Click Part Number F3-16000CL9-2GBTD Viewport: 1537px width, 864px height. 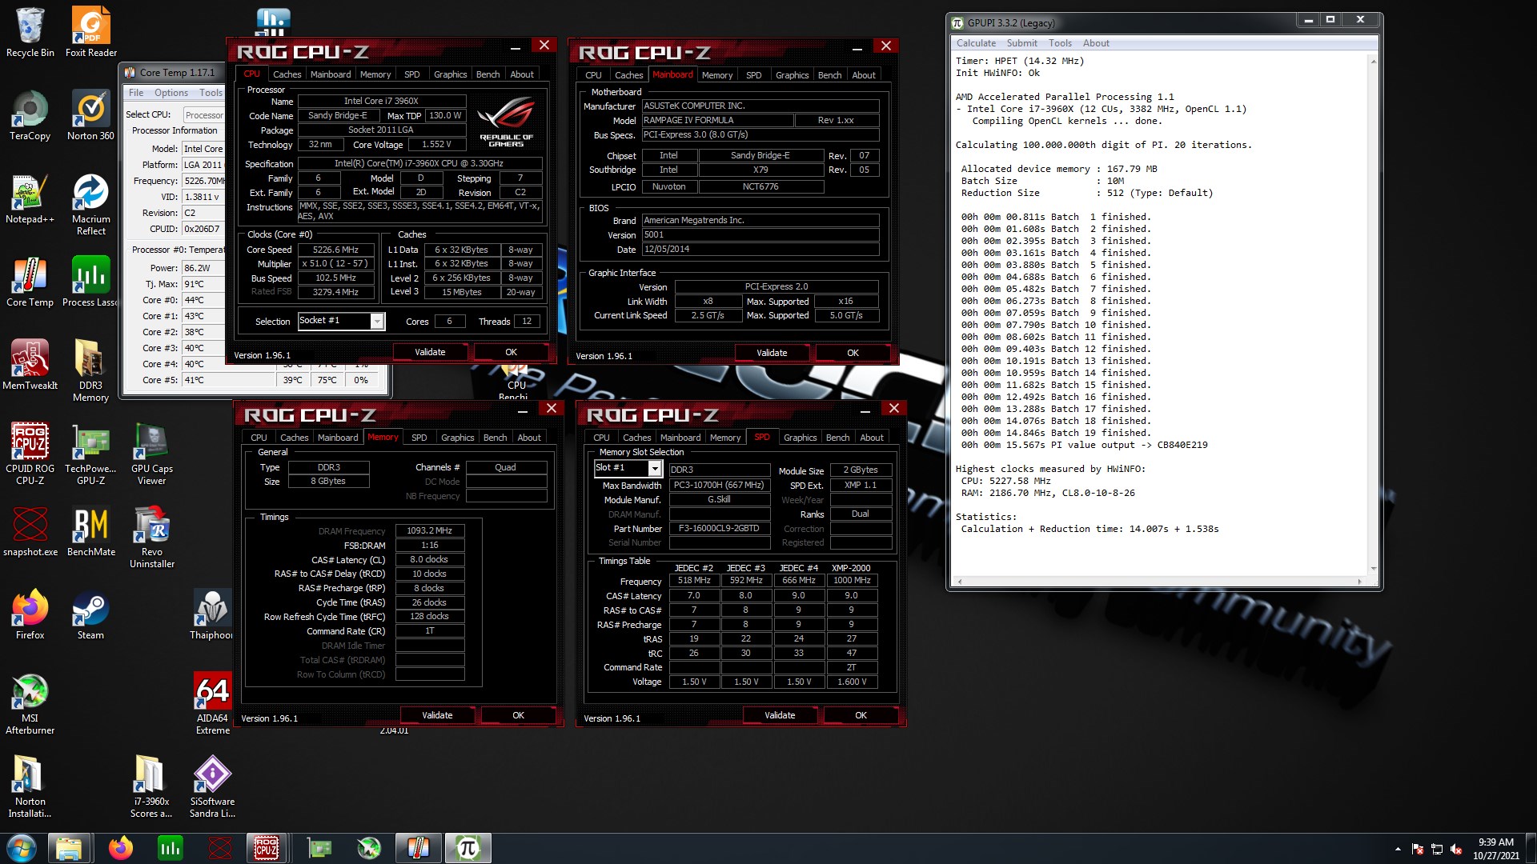pos(719,528)
